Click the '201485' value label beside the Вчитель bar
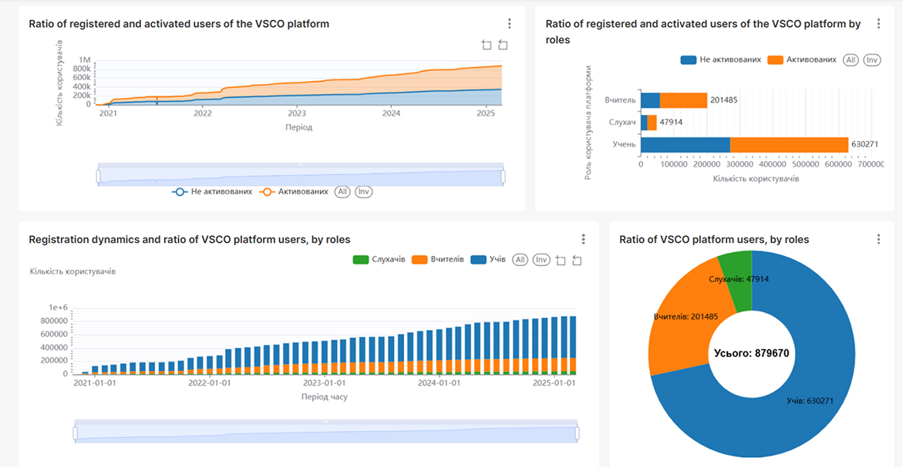This screenshot has height=468, width=903. 724,100
